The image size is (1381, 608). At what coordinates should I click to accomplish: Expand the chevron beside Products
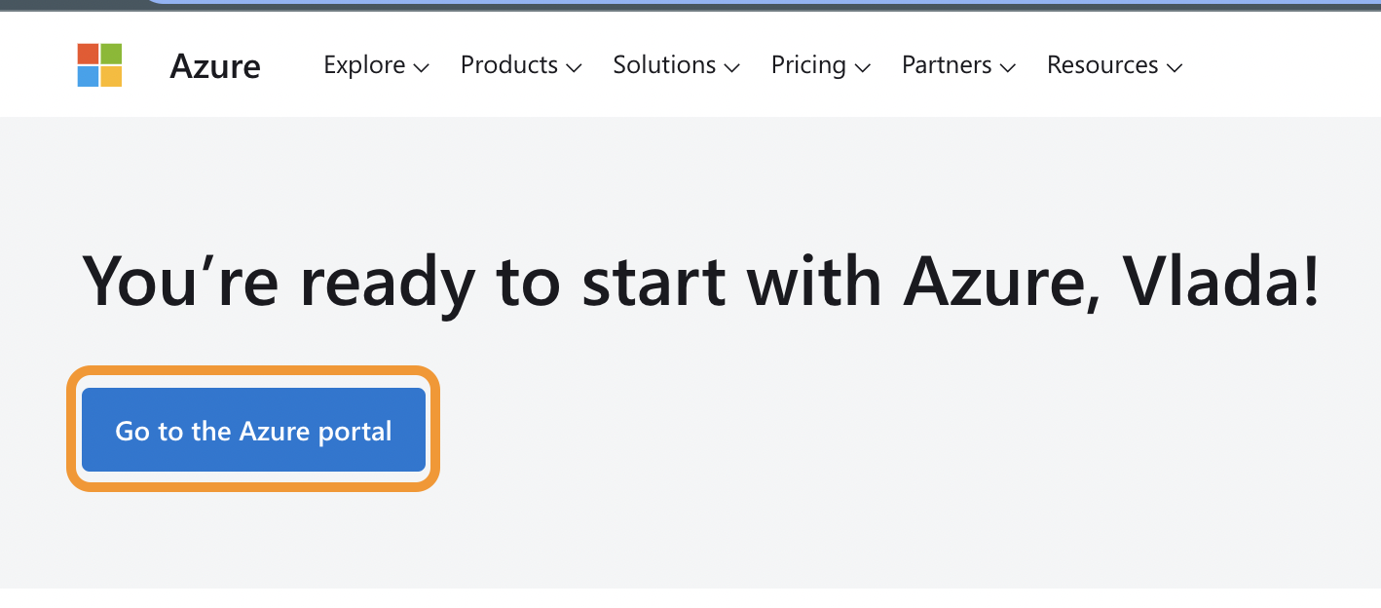[574, 68]
